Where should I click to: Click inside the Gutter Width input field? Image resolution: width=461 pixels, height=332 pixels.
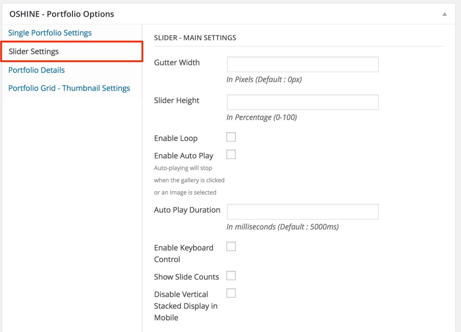click(302, 64)
